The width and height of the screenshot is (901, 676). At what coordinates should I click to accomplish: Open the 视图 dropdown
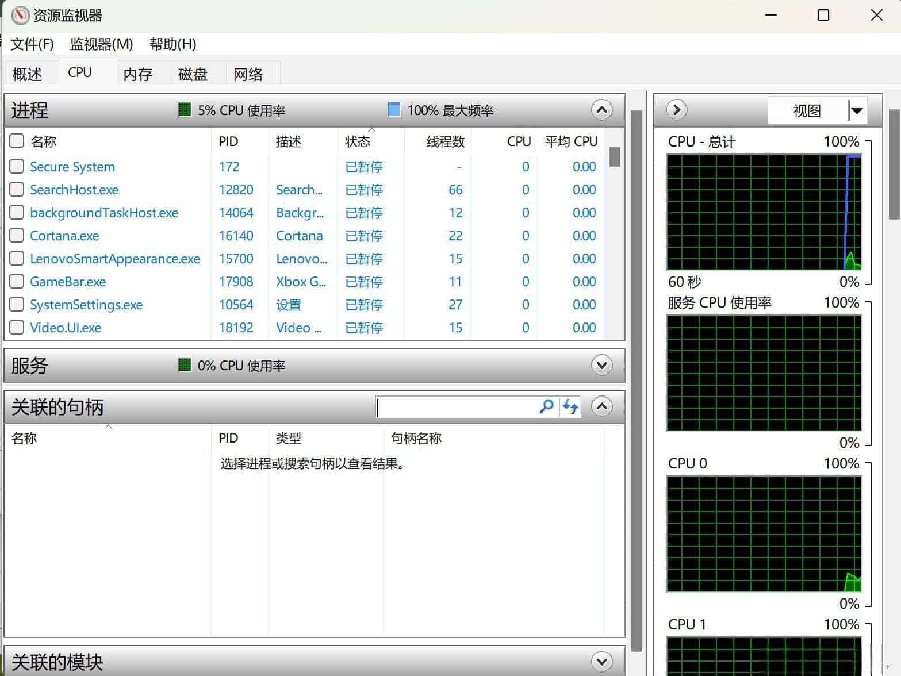[856, 110]
